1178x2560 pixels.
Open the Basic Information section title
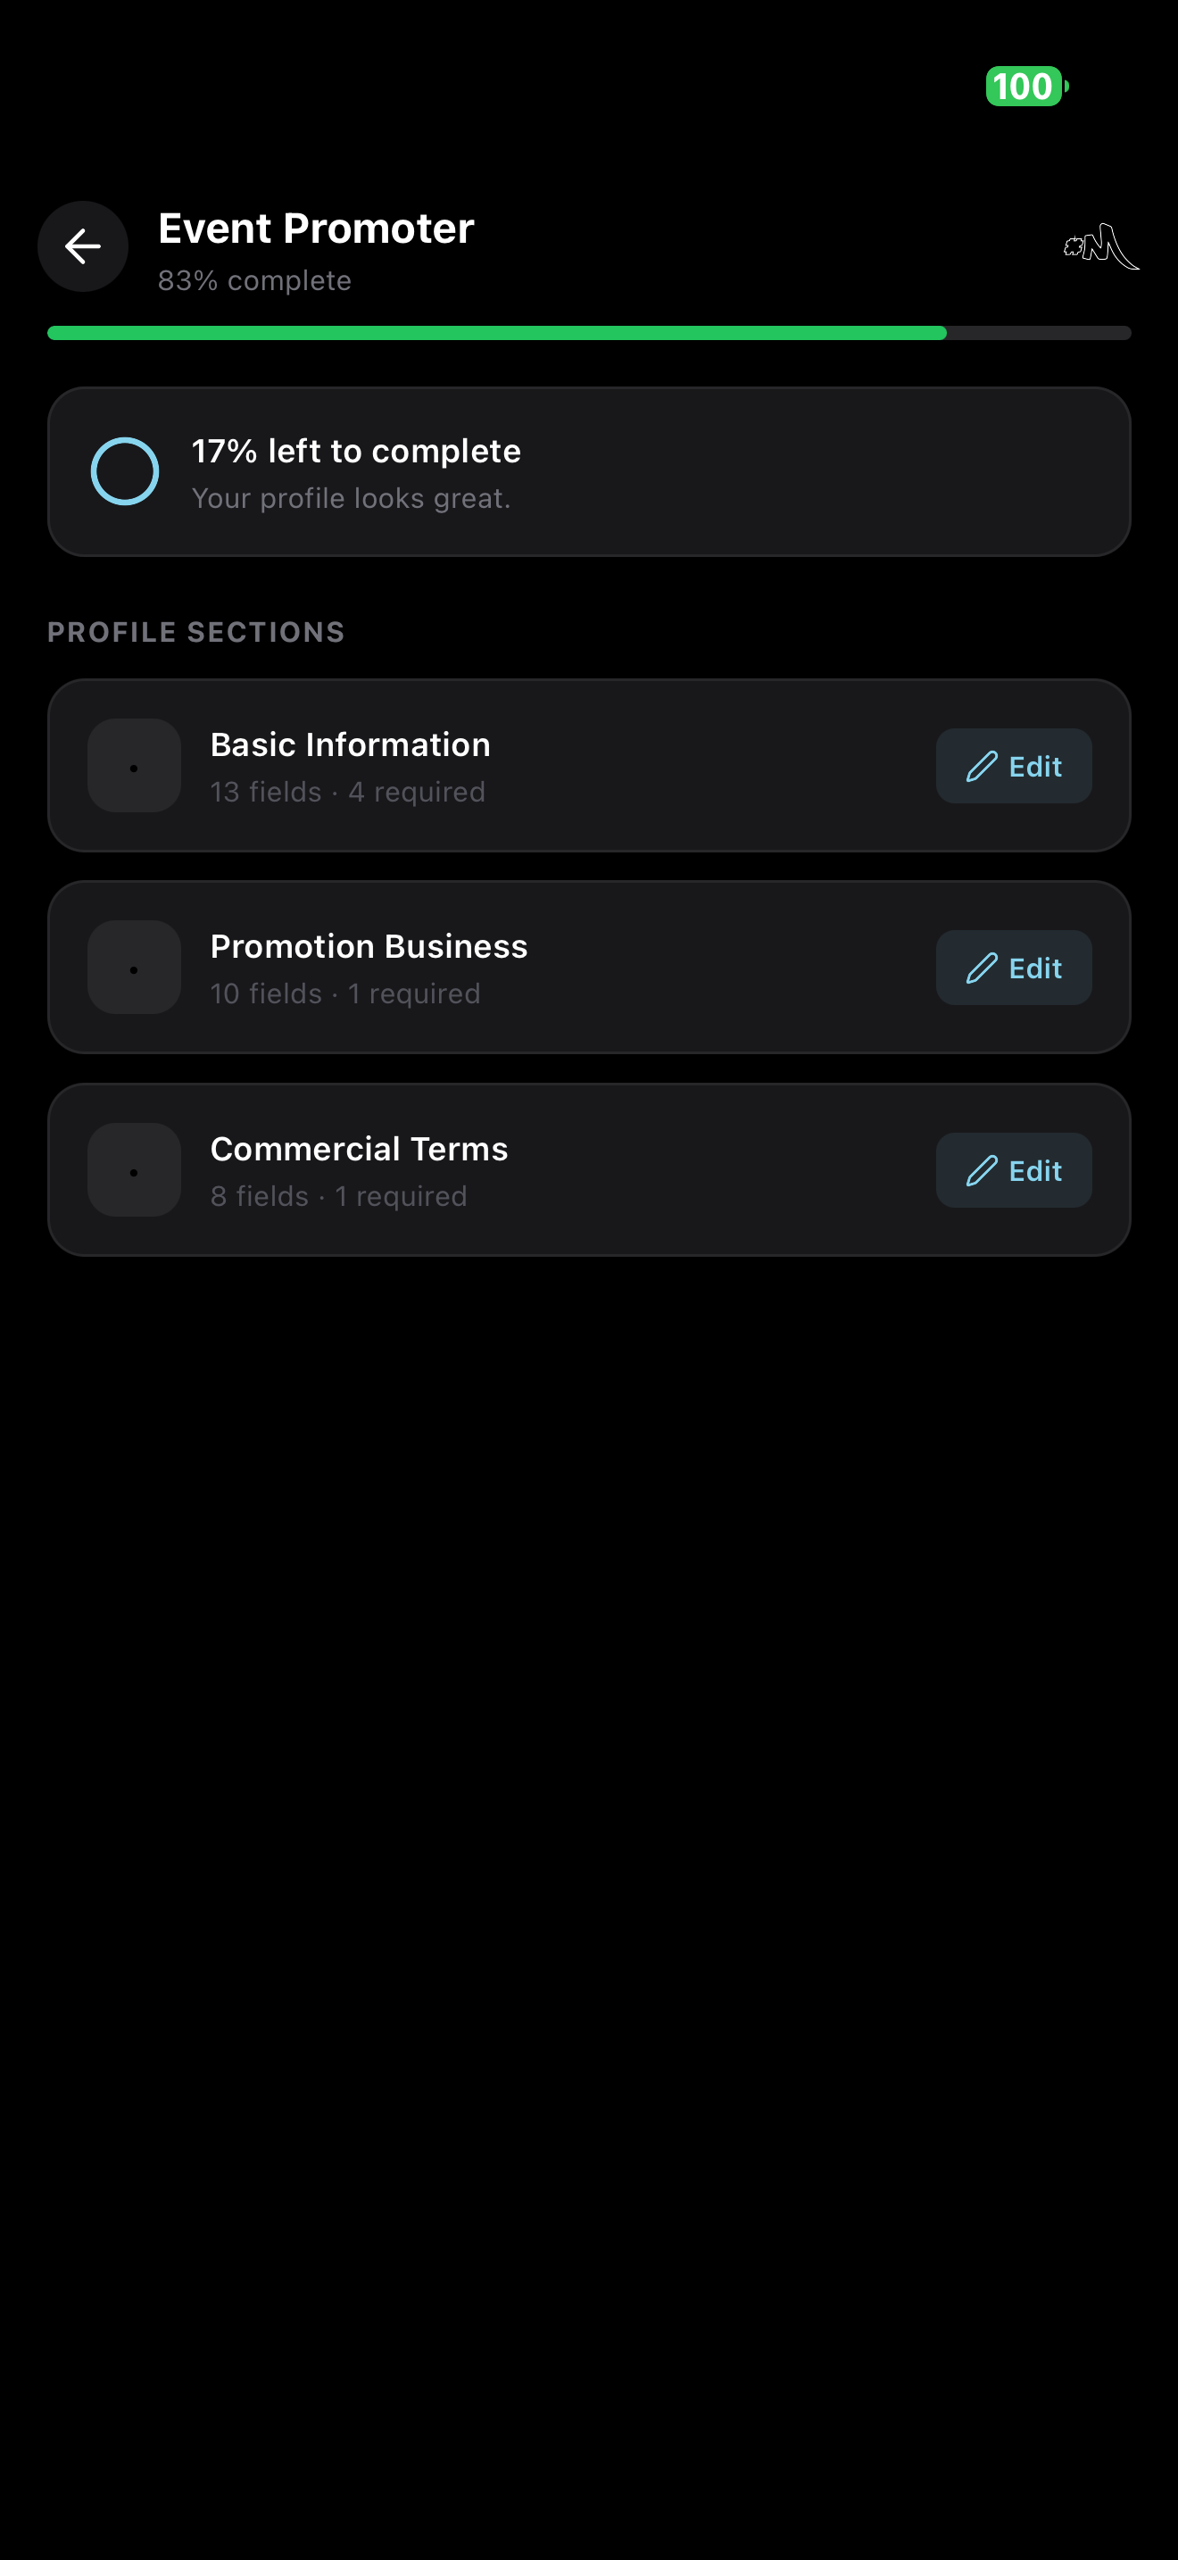coord(350,744)
